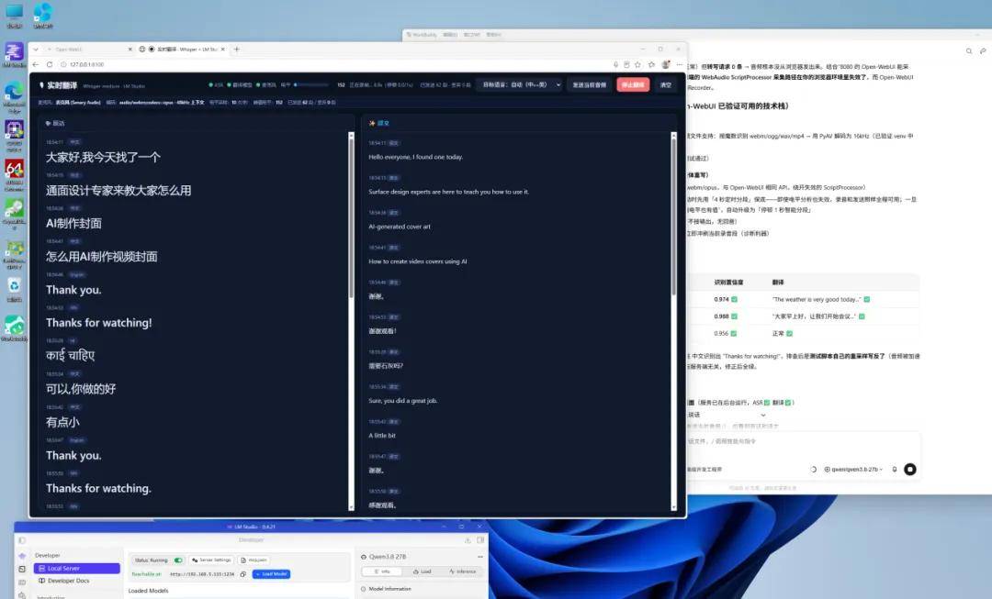Image resolution: width=992 pixels, height=599 pixels.
Task: Click the blue Load Model button
Action: click(271, 573)
